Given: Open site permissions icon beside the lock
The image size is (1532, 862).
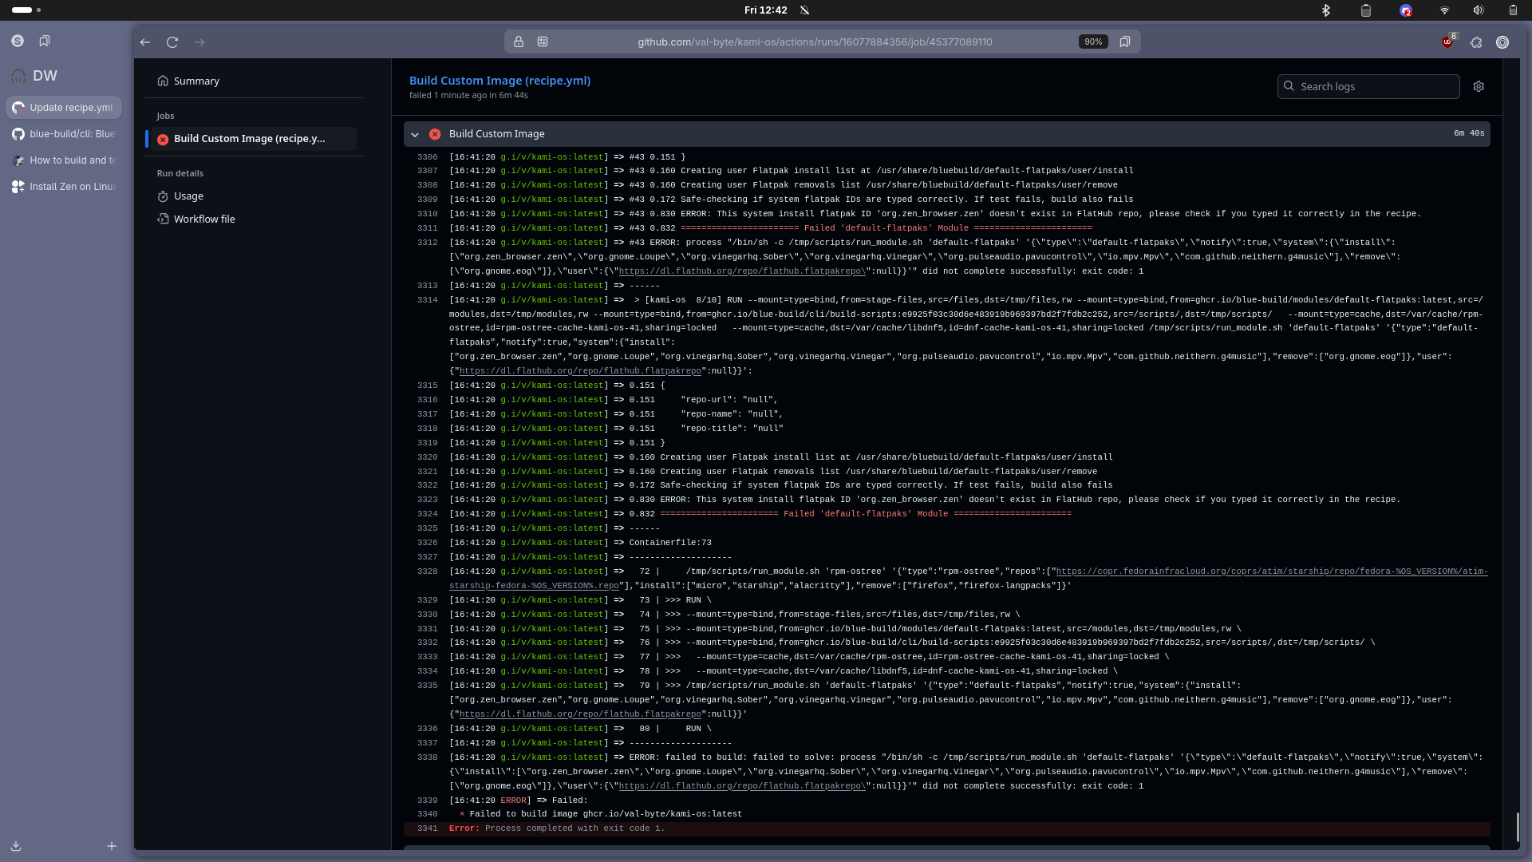Looking at the screenshot, I should [x=543, y=42].
